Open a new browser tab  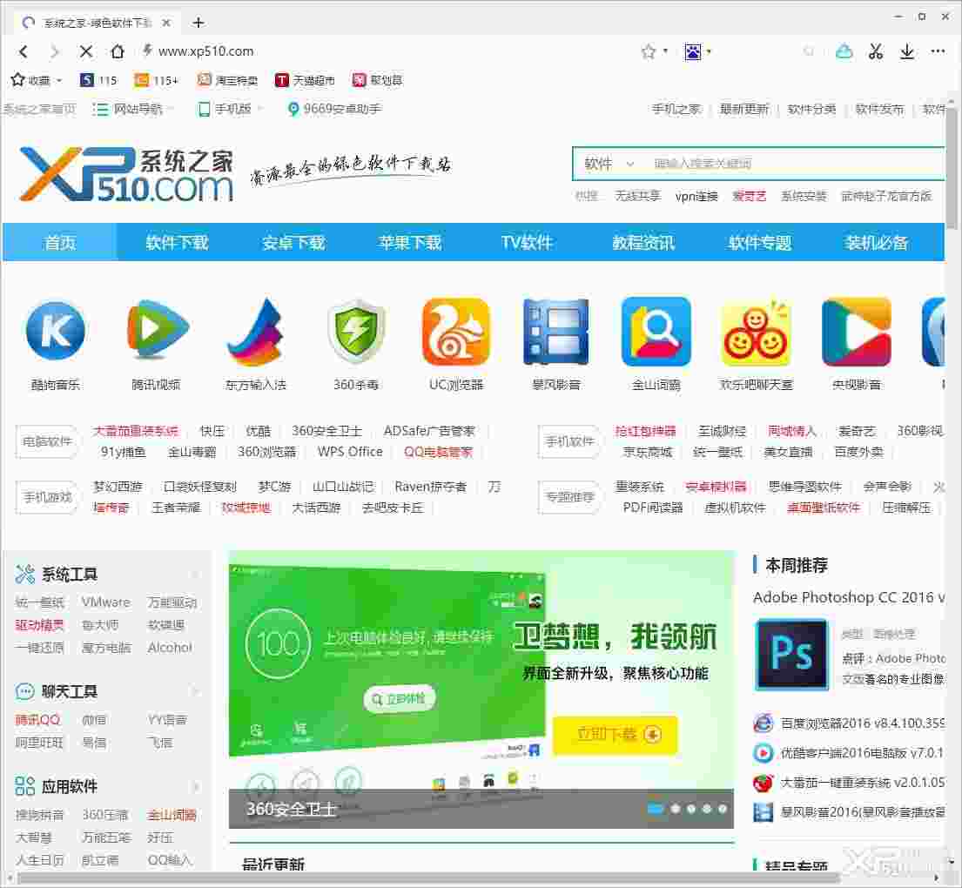point(198,23)
